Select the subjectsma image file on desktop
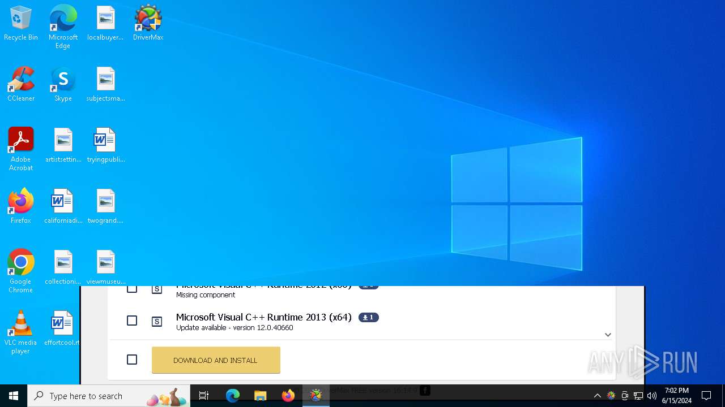725x407 pixels. point(105,85)
